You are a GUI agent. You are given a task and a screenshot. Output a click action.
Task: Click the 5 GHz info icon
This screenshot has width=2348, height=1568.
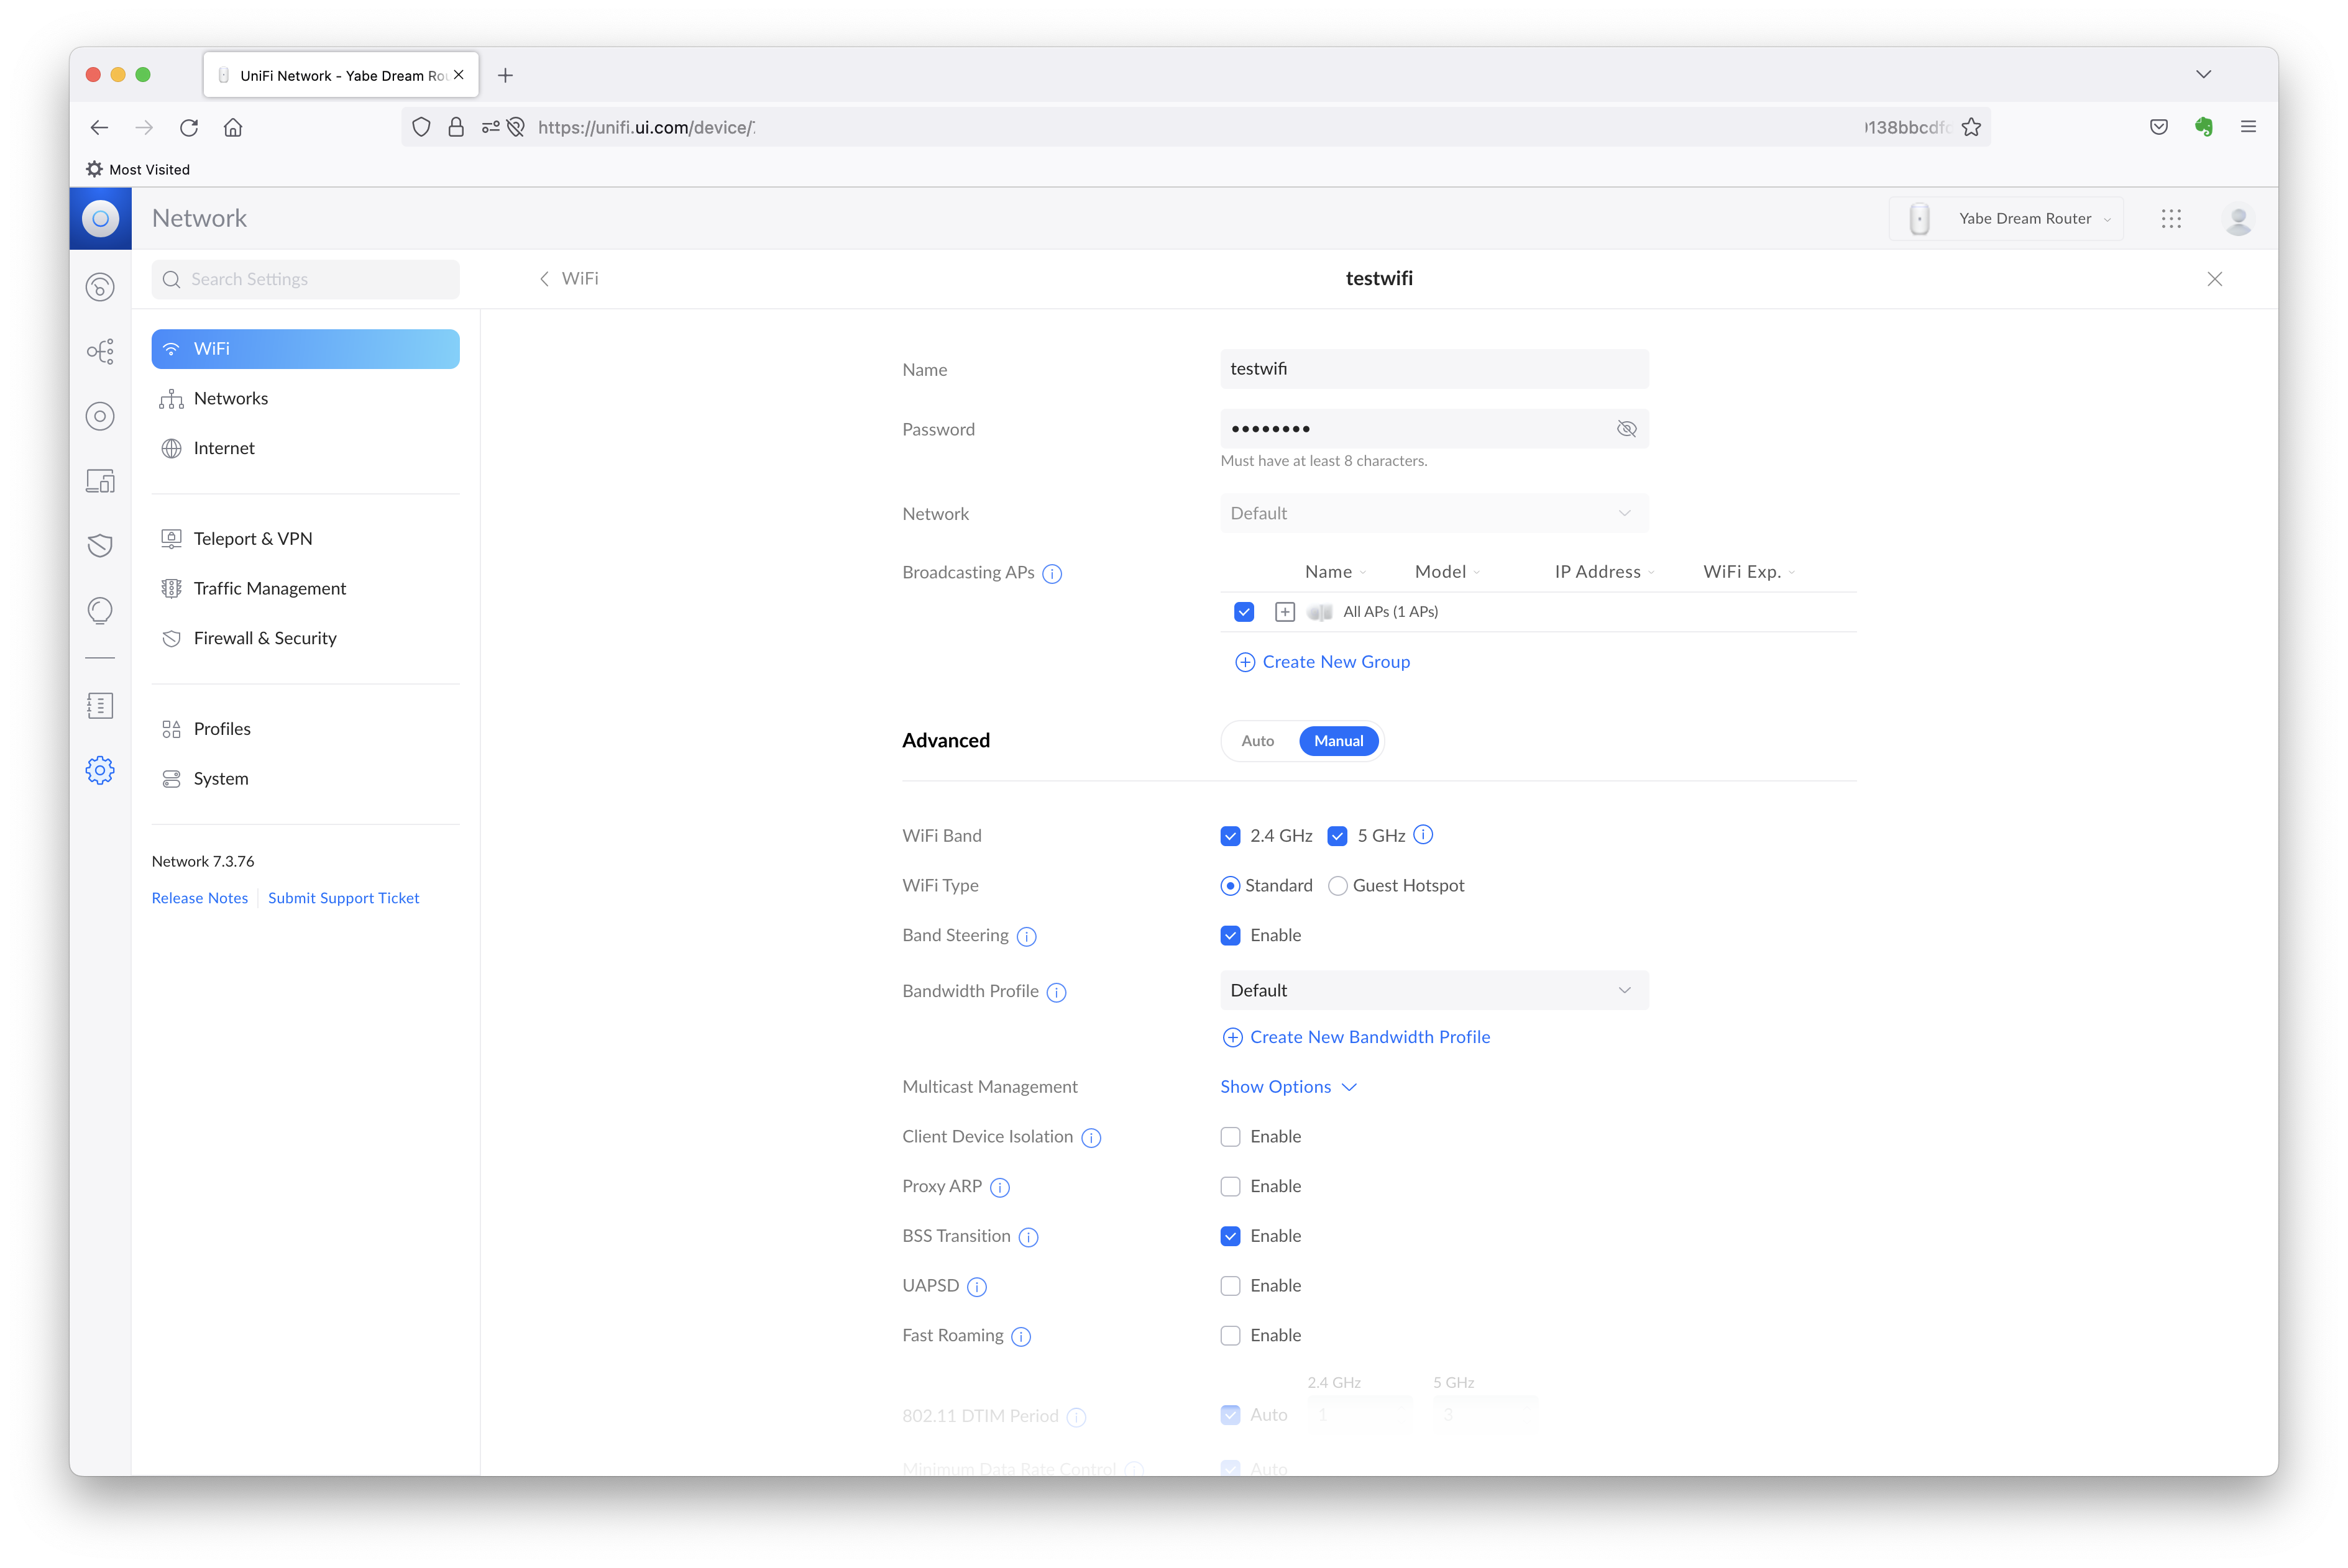click(x=1424, y=835)
